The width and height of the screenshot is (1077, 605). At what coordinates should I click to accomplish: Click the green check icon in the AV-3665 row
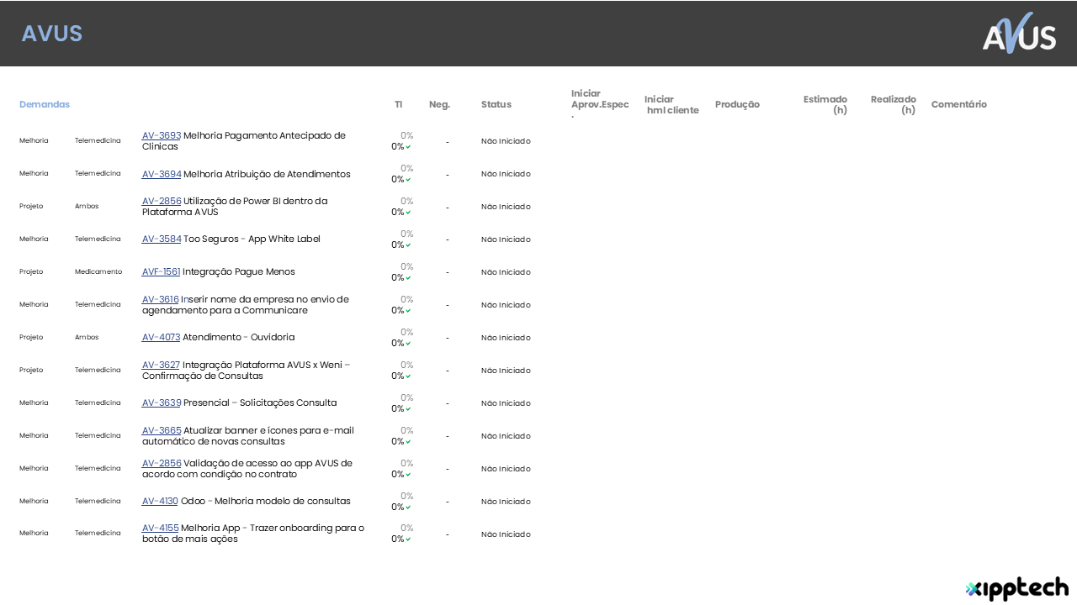pos(408,442)
